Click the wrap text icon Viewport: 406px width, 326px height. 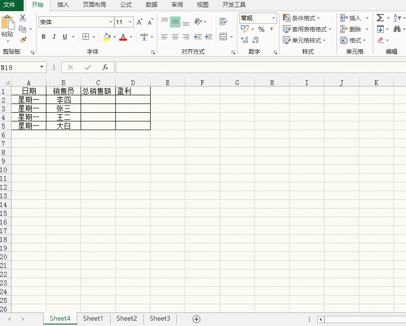(x=223, y=22)
